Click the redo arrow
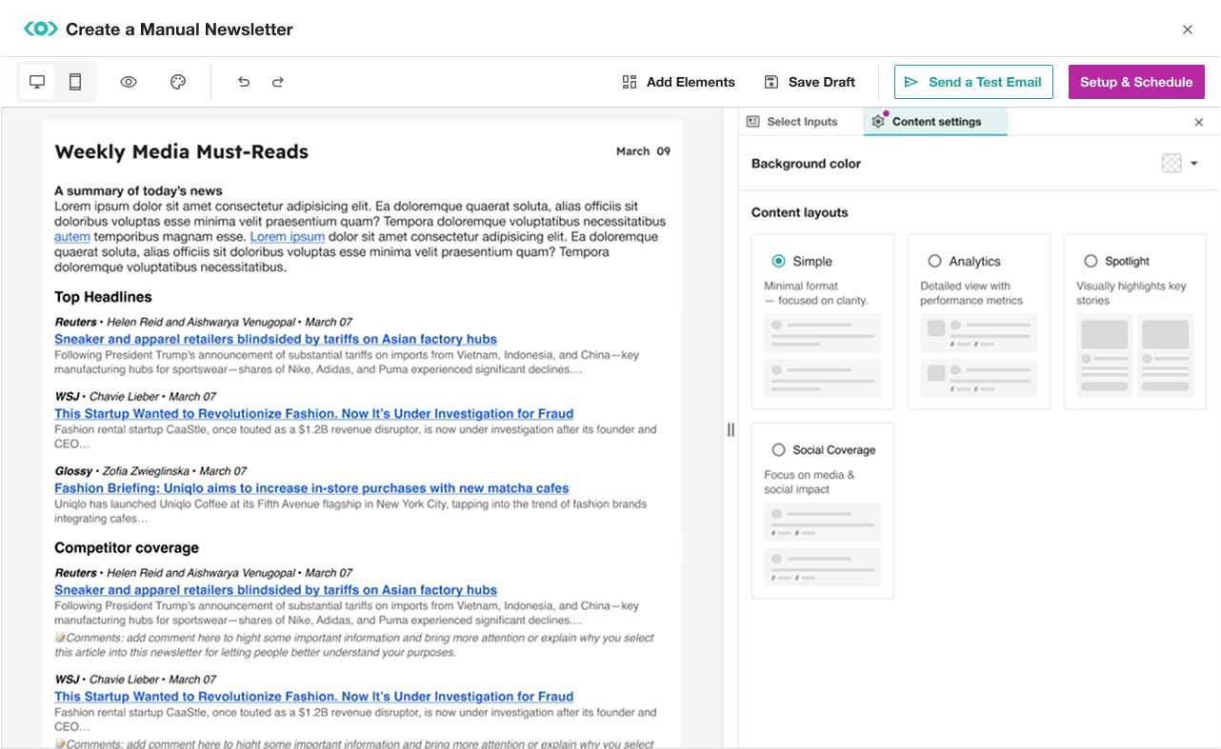 pyautogui.click(x=278, y=82)
